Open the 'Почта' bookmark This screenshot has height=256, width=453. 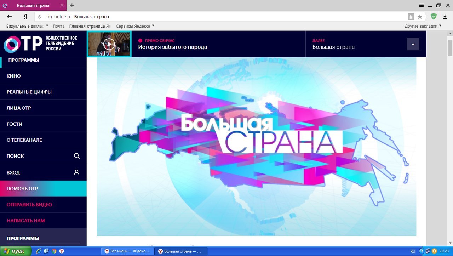[59, 26]
